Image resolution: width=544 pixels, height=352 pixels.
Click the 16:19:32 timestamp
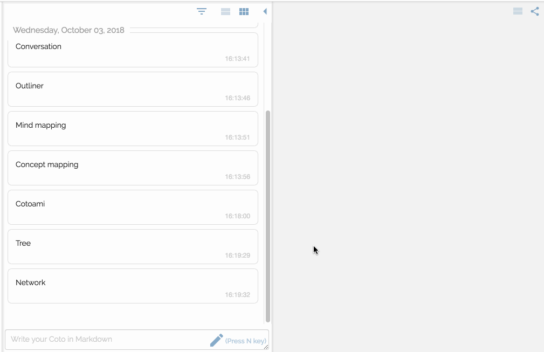pyautogui.click(x=237, y=295)
